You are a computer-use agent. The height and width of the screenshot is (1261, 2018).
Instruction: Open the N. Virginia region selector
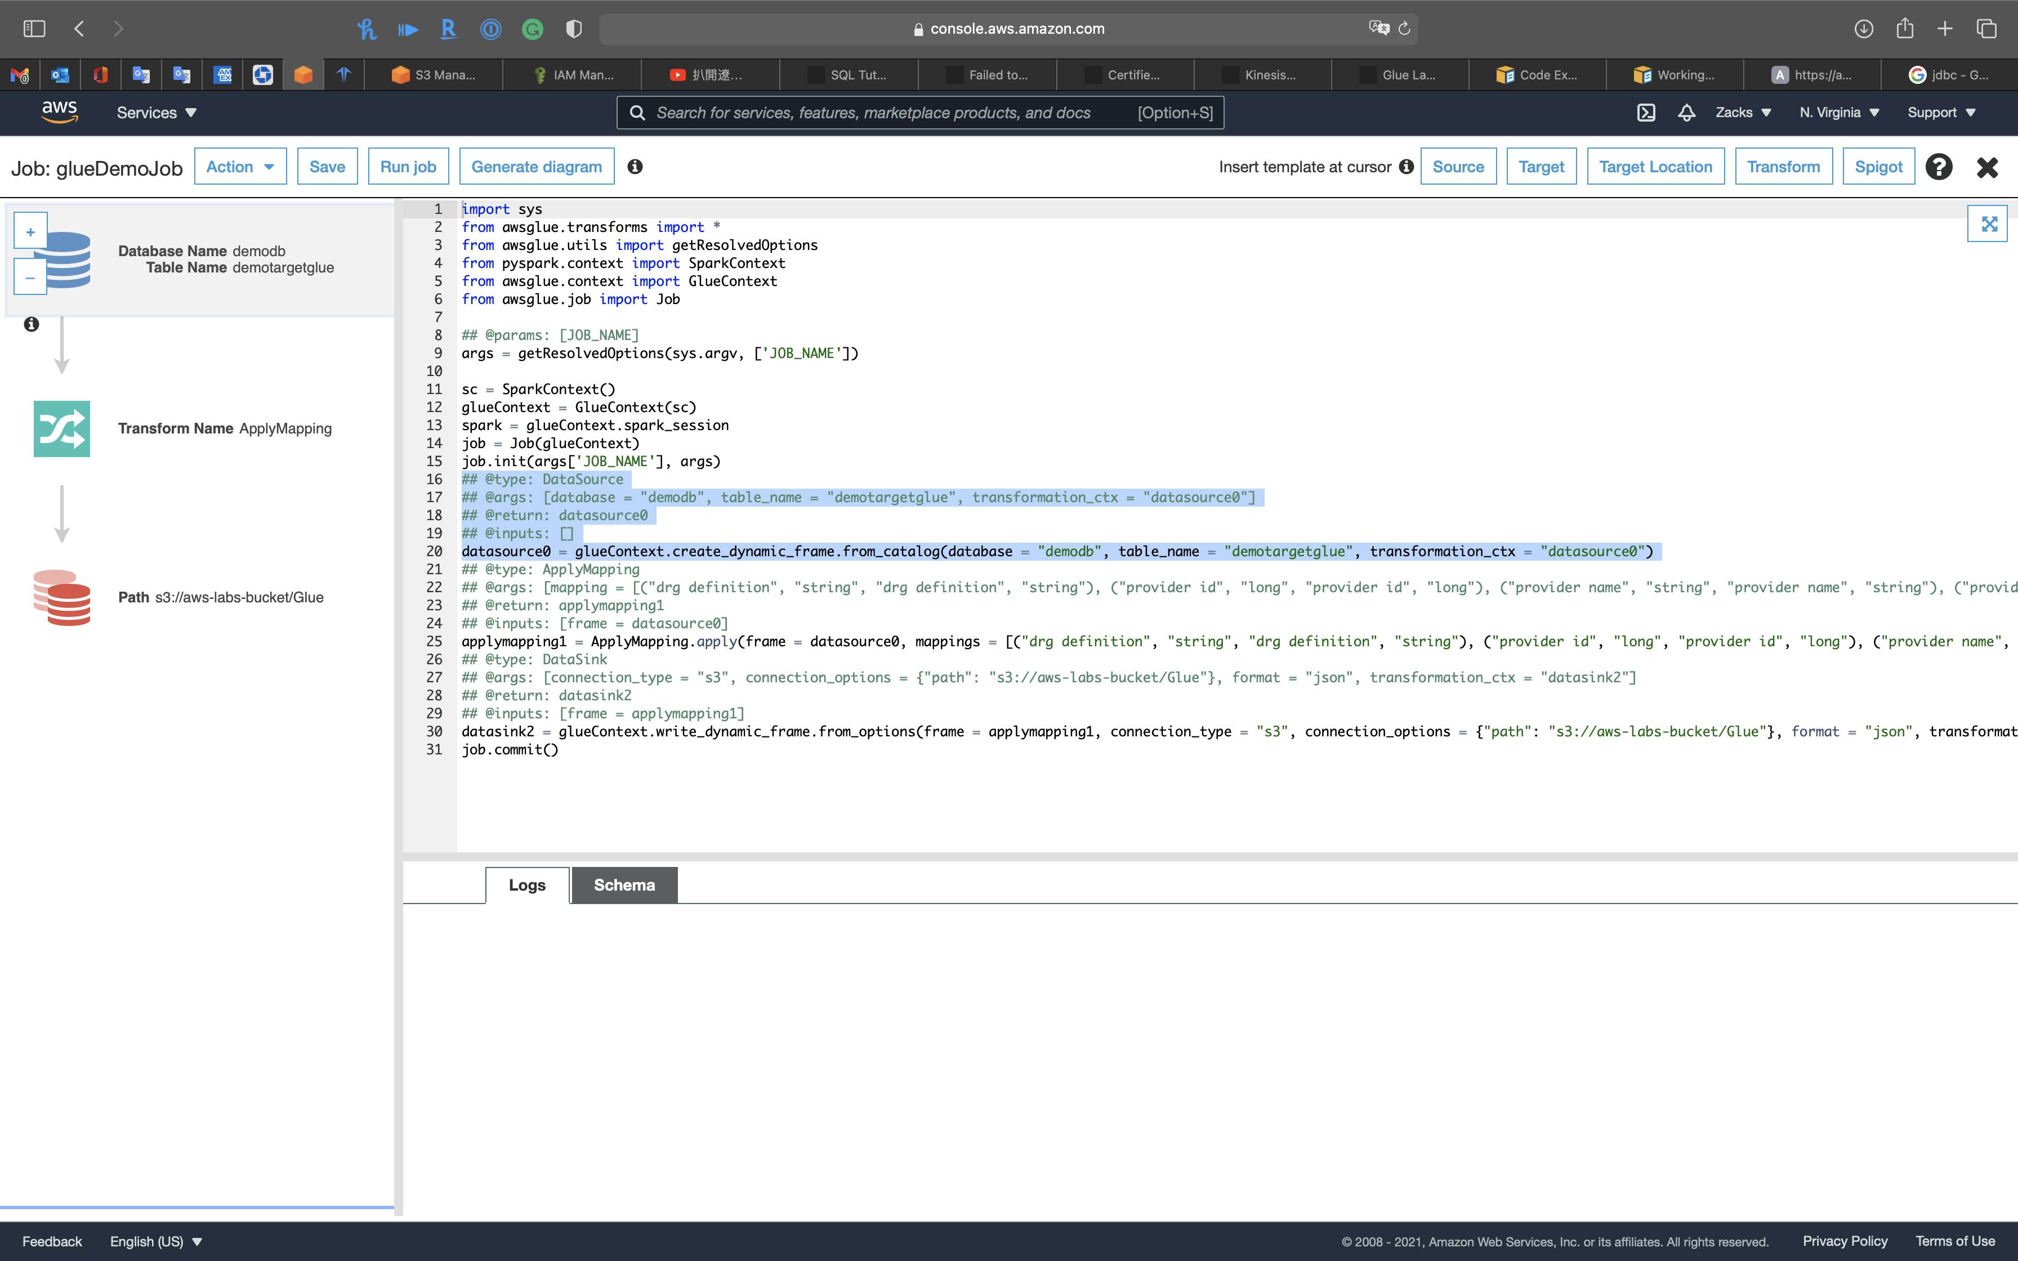click(1838, 113)
